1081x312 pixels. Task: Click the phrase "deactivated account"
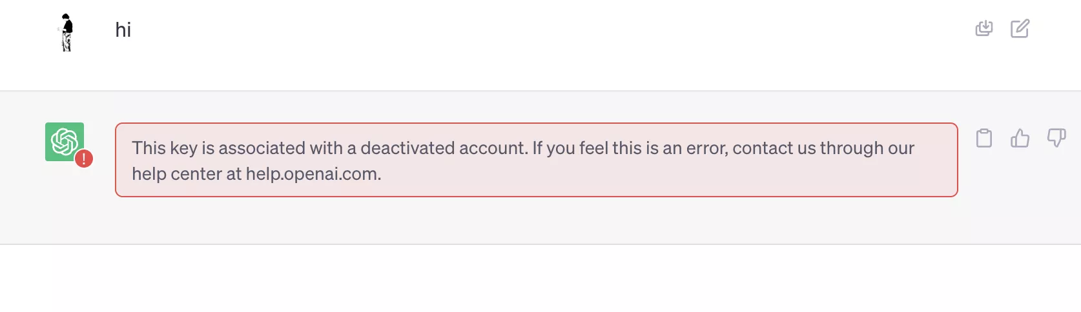click(x=444, y=148)
